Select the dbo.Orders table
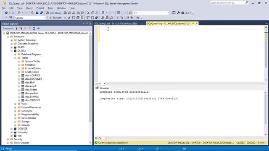The width and height of the screenshot is (269, 151). 31,89
